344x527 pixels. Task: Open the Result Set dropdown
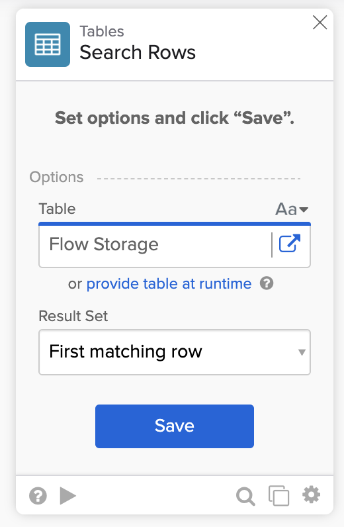(175, 352)
